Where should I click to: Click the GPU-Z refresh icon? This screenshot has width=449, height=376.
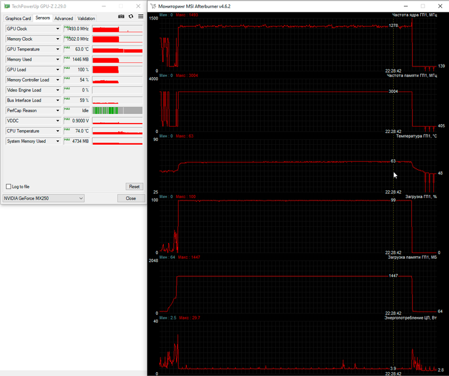tap(131, 16)
